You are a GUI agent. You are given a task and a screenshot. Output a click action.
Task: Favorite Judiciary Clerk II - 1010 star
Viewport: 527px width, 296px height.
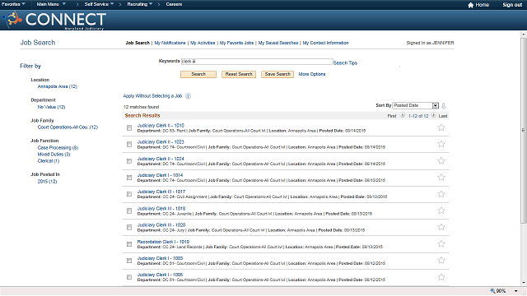pyautogui.click(x=441, y=127)
